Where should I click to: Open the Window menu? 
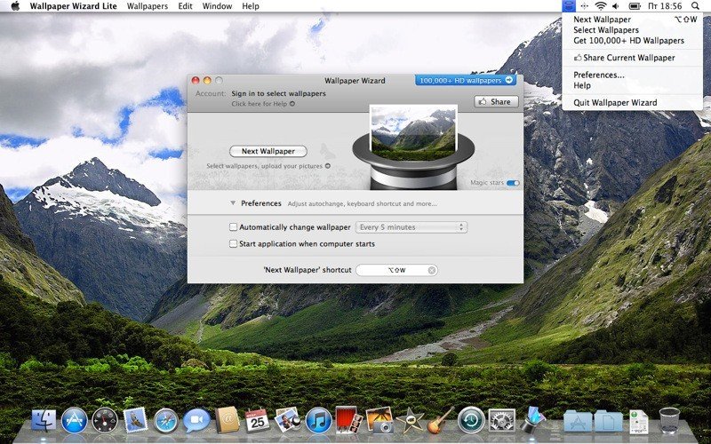pos(217,6)
